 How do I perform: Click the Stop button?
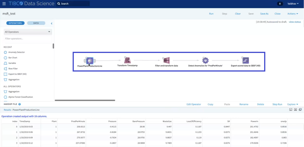pos(225,14)
